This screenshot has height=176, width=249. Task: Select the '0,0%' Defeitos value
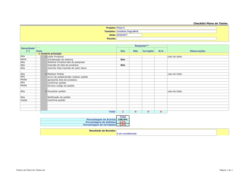[x=123, y=122]
